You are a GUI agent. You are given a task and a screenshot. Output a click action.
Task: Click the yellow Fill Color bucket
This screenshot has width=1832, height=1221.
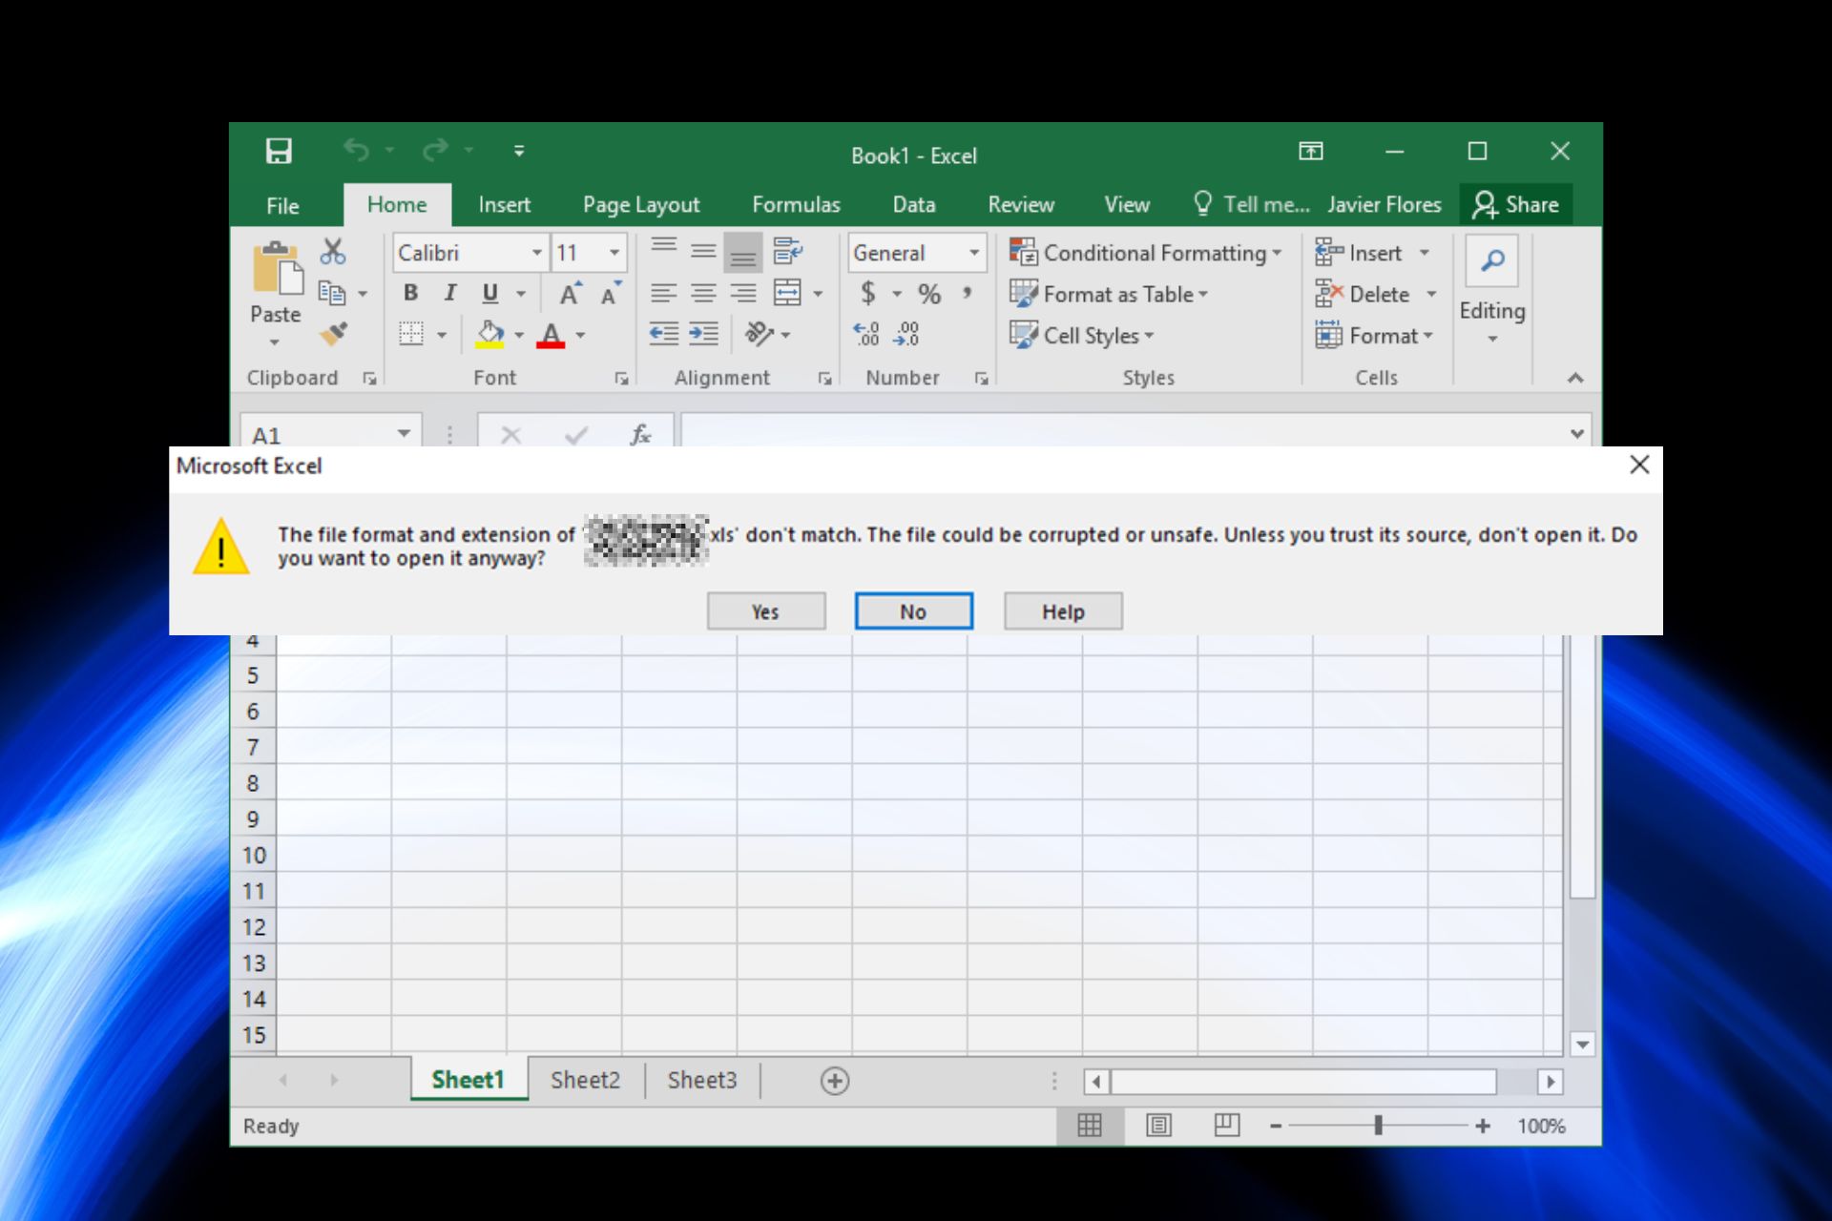(490, 334)
